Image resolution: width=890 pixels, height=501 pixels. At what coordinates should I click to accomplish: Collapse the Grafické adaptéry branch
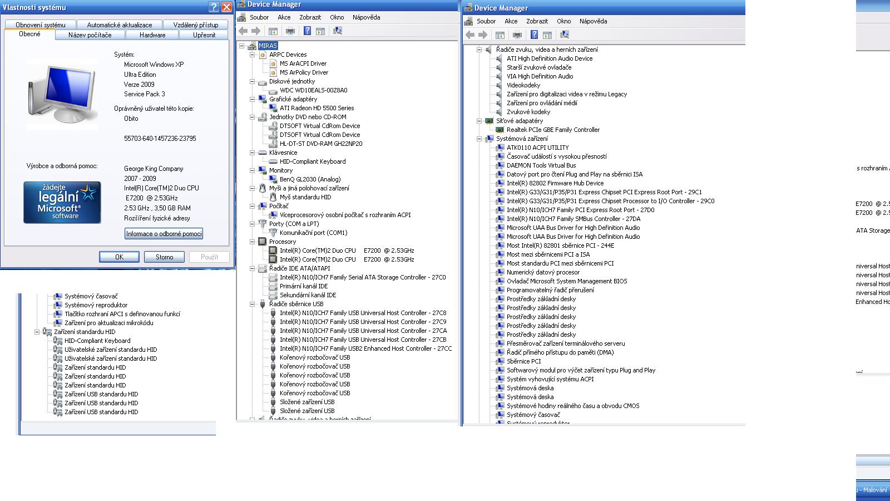click(253, 99)
